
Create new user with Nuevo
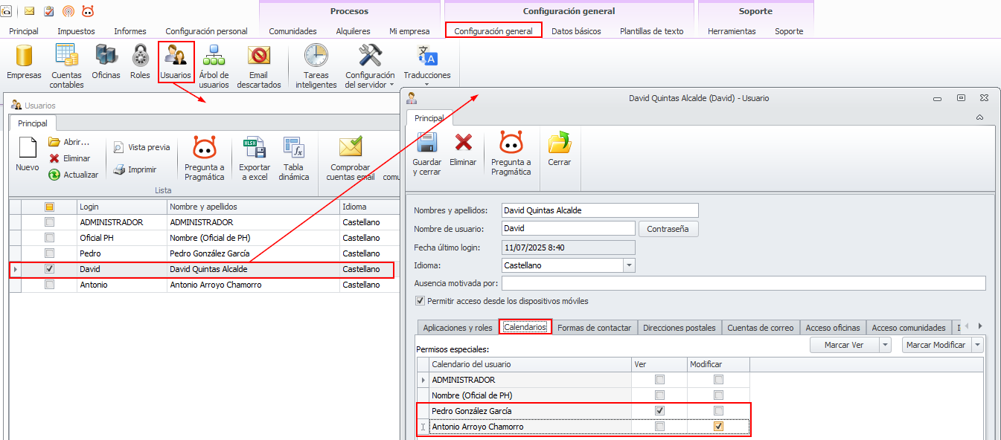coord(28,154)
